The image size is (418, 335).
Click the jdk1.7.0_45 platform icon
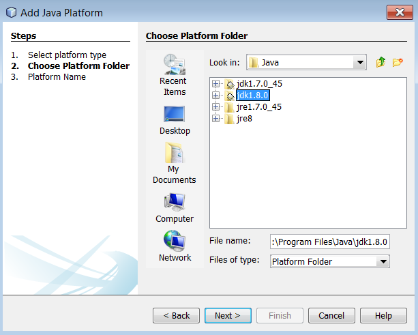click(230, 84)
